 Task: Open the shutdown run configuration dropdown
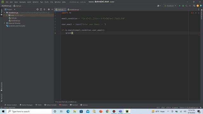pos(170,6)
